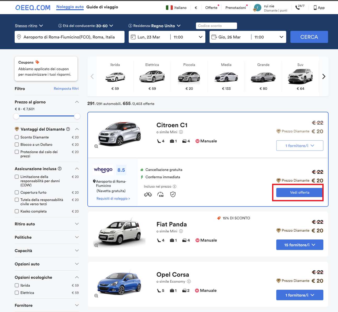Zoom the Opel Corsa image magnifier
Screen dimensions: 338x312
pyautogui.click(x=96, y=296)
